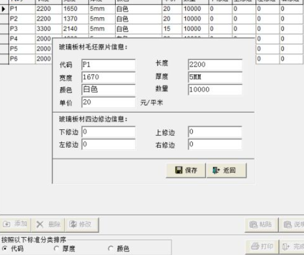Click the price cell 15 in row P3

tap(172, 29)
